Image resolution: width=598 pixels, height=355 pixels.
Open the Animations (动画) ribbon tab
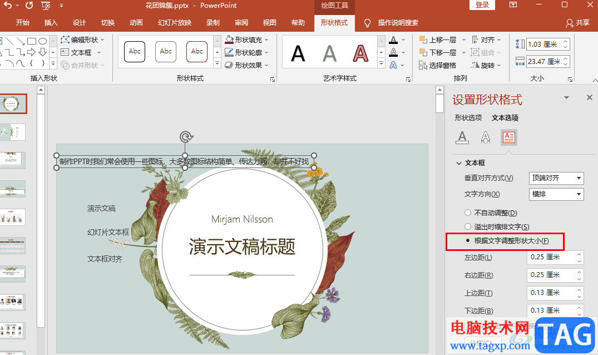(136, 23)
